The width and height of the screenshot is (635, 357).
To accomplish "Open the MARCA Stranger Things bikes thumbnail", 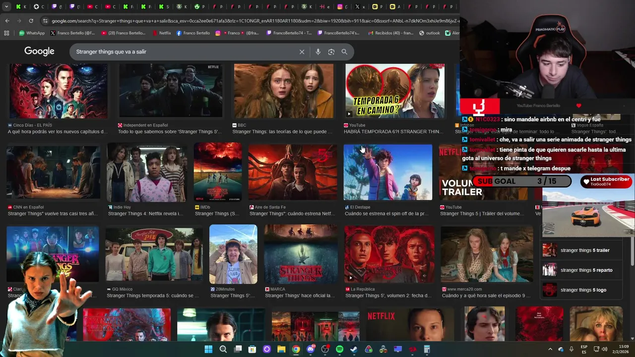I will click(x=301, y=254).
